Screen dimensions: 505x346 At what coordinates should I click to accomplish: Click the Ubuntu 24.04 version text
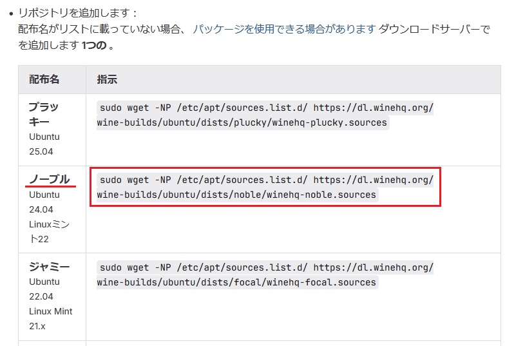(44, 202)
